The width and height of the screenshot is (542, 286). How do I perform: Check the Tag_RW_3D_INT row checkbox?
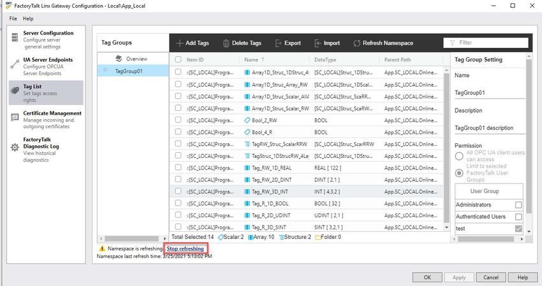(178, 191)
